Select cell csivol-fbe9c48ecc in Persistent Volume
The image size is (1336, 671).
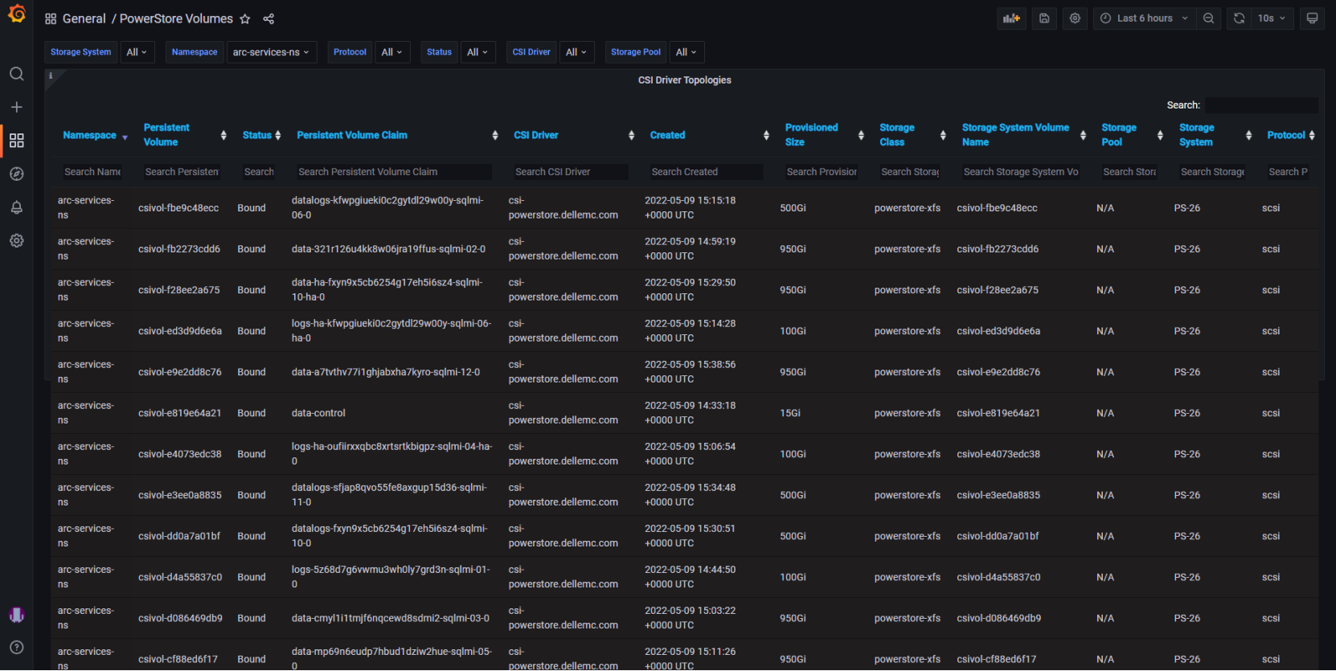pos(178,208)
